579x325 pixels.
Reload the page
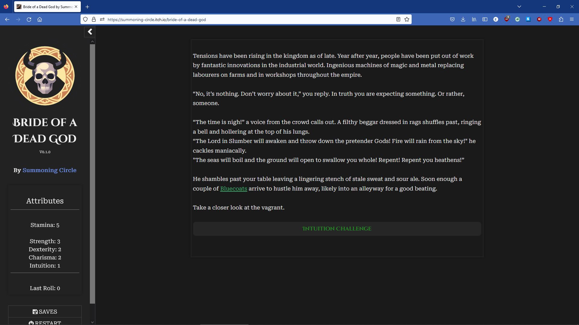[x=29, y=20]
